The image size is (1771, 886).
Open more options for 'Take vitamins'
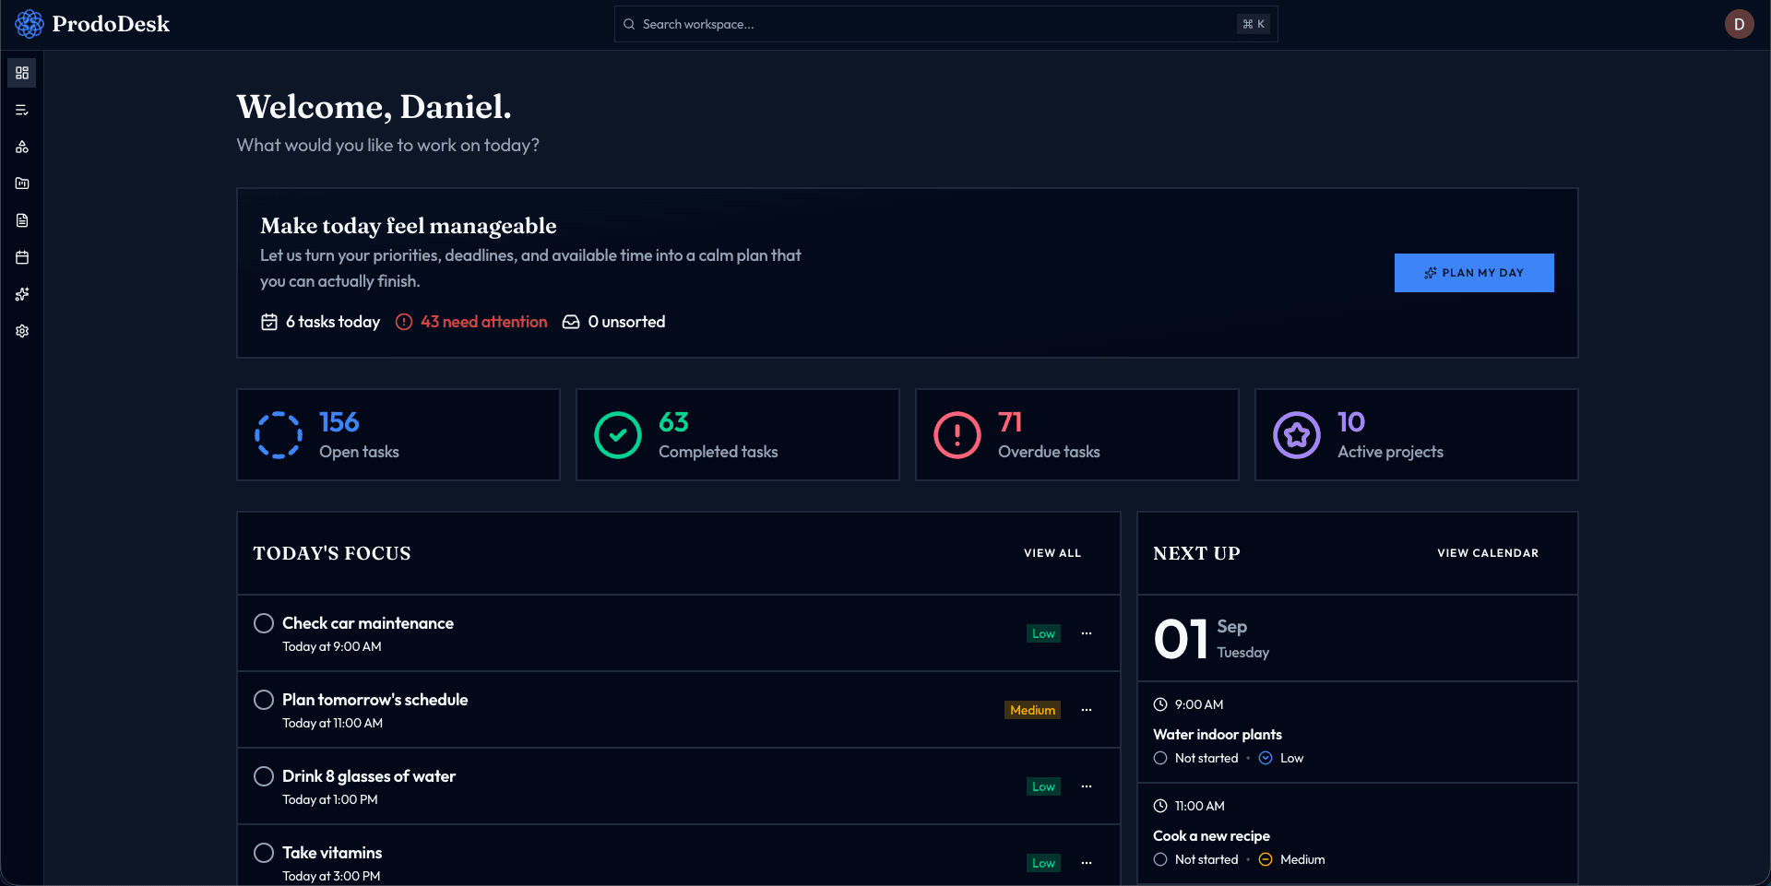[x=1087, y=863]
